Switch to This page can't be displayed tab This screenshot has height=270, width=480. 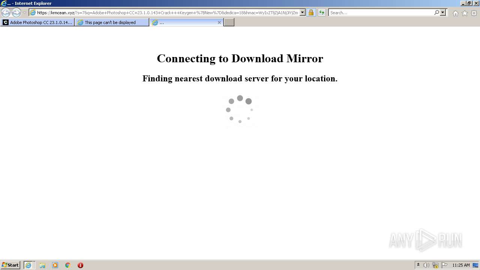(x=112, y=22)
